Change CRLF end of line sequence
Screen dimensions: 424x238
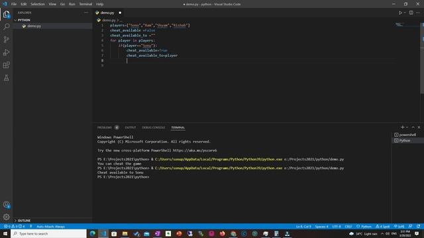click(348, 226)
